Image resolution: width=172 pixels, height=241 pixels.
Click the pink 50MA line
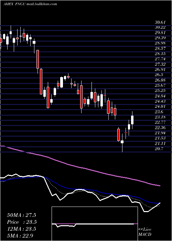click(80, 168)
